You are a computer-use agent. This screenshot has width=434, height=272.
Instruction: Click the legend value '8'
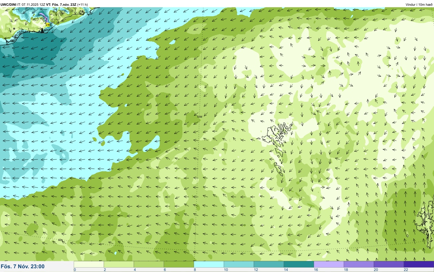194,270
